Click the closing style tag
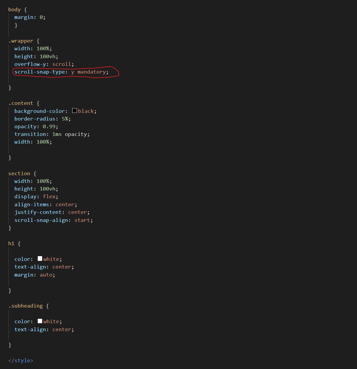The height and width of the screenshot is (369, 357). pos(21,360)
